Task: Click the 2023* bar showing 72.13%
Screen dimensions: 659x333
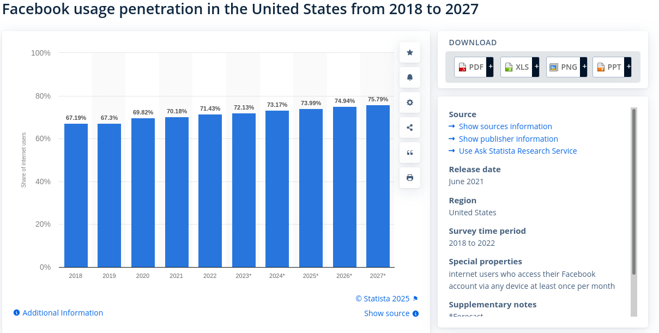Action: click(x=244, y=190)
